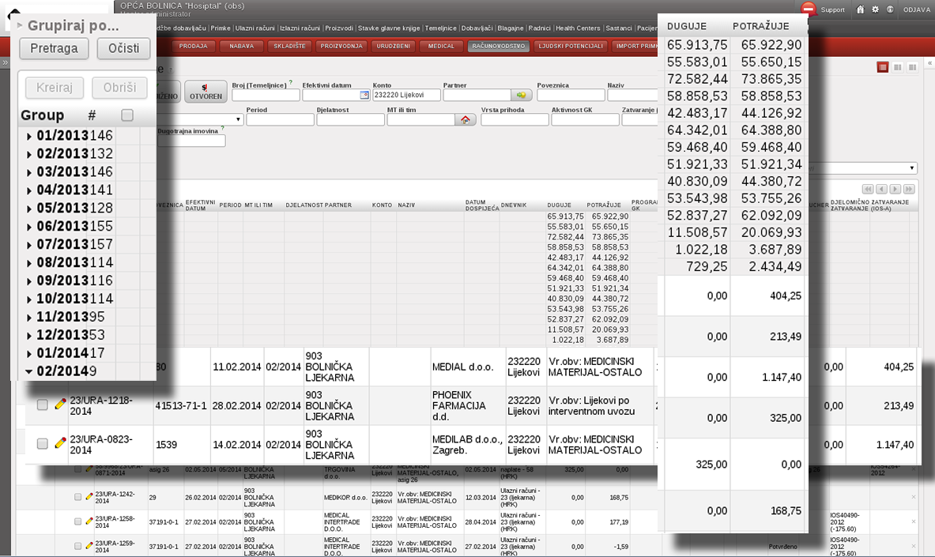Expand the 12/2013 group
The height and width of the screenshot is (557, 935).
[29, 336]
